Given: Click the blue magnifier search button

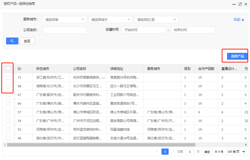Looking at the screenshot, I should (x=12, y=41).
